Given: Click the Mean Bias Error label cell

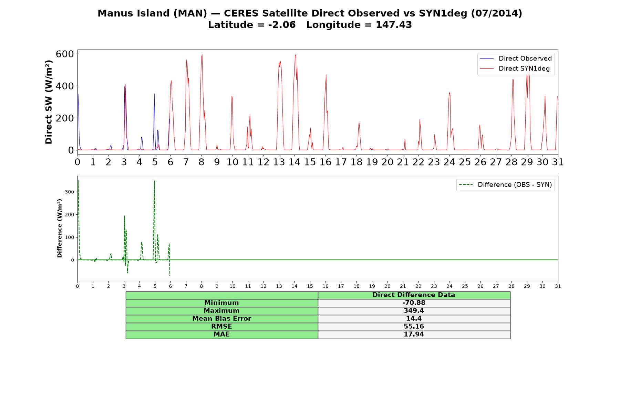Looking at the screenshot, I should tap(222, 319).
